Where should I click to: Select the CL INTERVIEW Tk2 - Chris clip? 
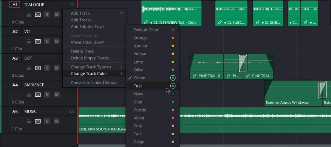click(x=172, y=13)
